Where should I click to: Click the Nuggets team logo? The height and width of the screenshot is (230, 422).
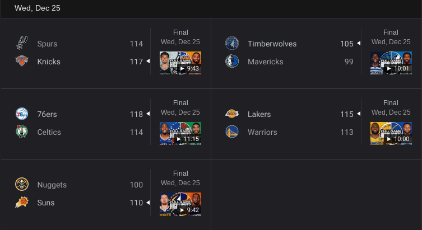click(21, 185)
